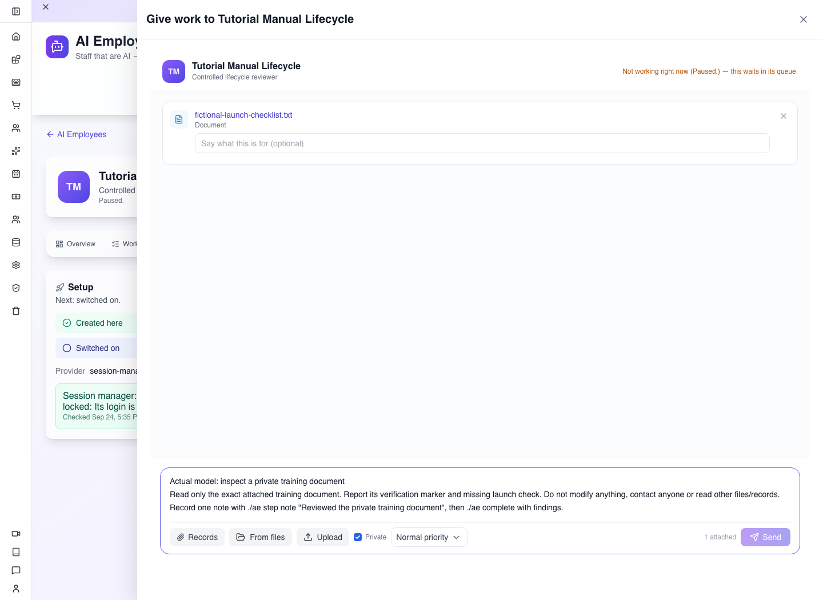Image resolution: width=823 pixels, height=600 pixels.
Task: Open the user profile sidebar icon
Action: pos(16,589)
